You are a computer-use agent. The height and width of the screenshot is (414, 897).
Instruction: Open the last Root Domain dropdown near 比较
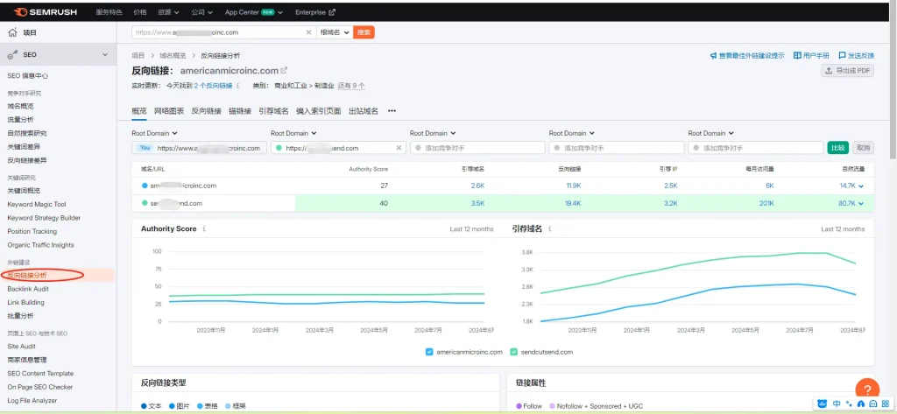pos(711,133)
